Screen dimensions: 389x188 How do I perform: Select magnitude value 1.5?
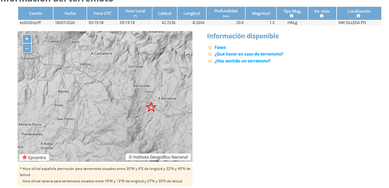click(261, 23)
